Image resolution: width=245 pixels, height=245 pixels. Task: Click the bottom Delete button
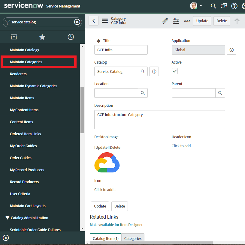119,206
